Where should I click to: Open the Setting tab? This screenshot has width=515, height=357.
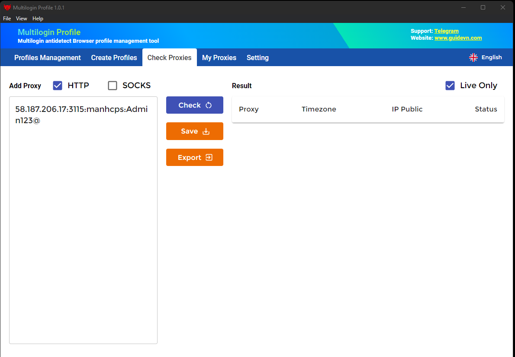[x=257, y=57]
